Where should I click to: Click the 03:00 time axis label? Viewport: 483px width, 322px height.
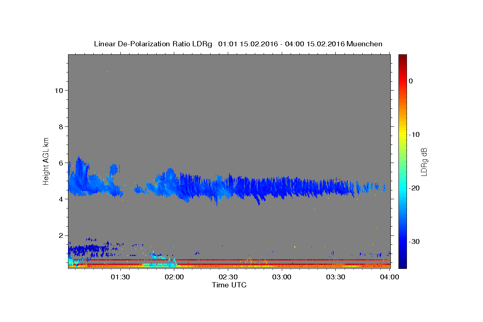click(282, 277)
